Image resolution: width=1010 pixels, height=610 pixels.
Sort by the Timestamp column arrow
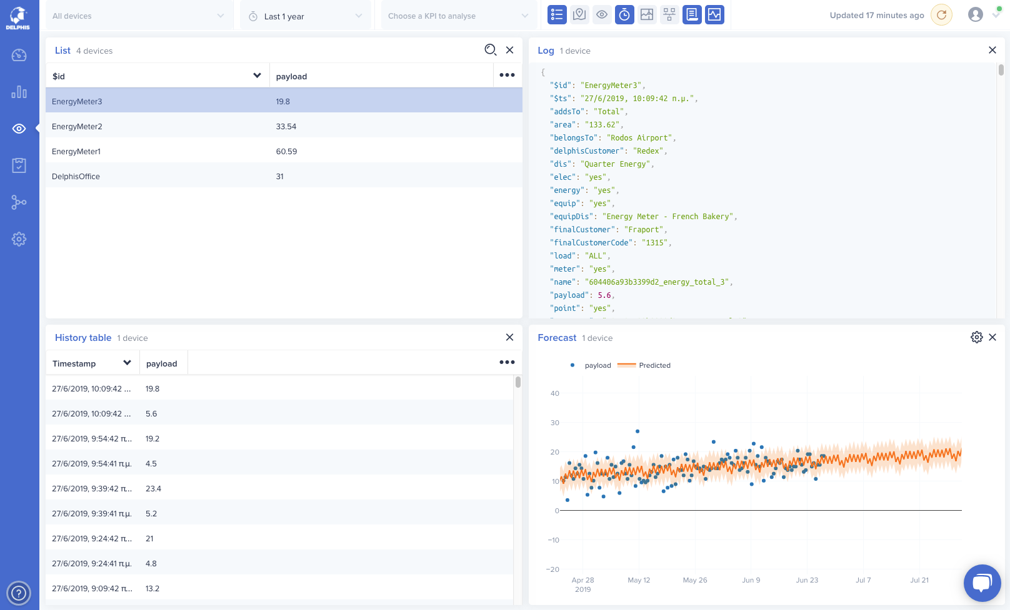pos(127,363)
